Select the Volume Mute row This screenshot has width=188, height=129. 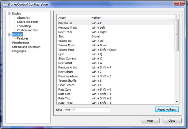(x=116, y=50)
